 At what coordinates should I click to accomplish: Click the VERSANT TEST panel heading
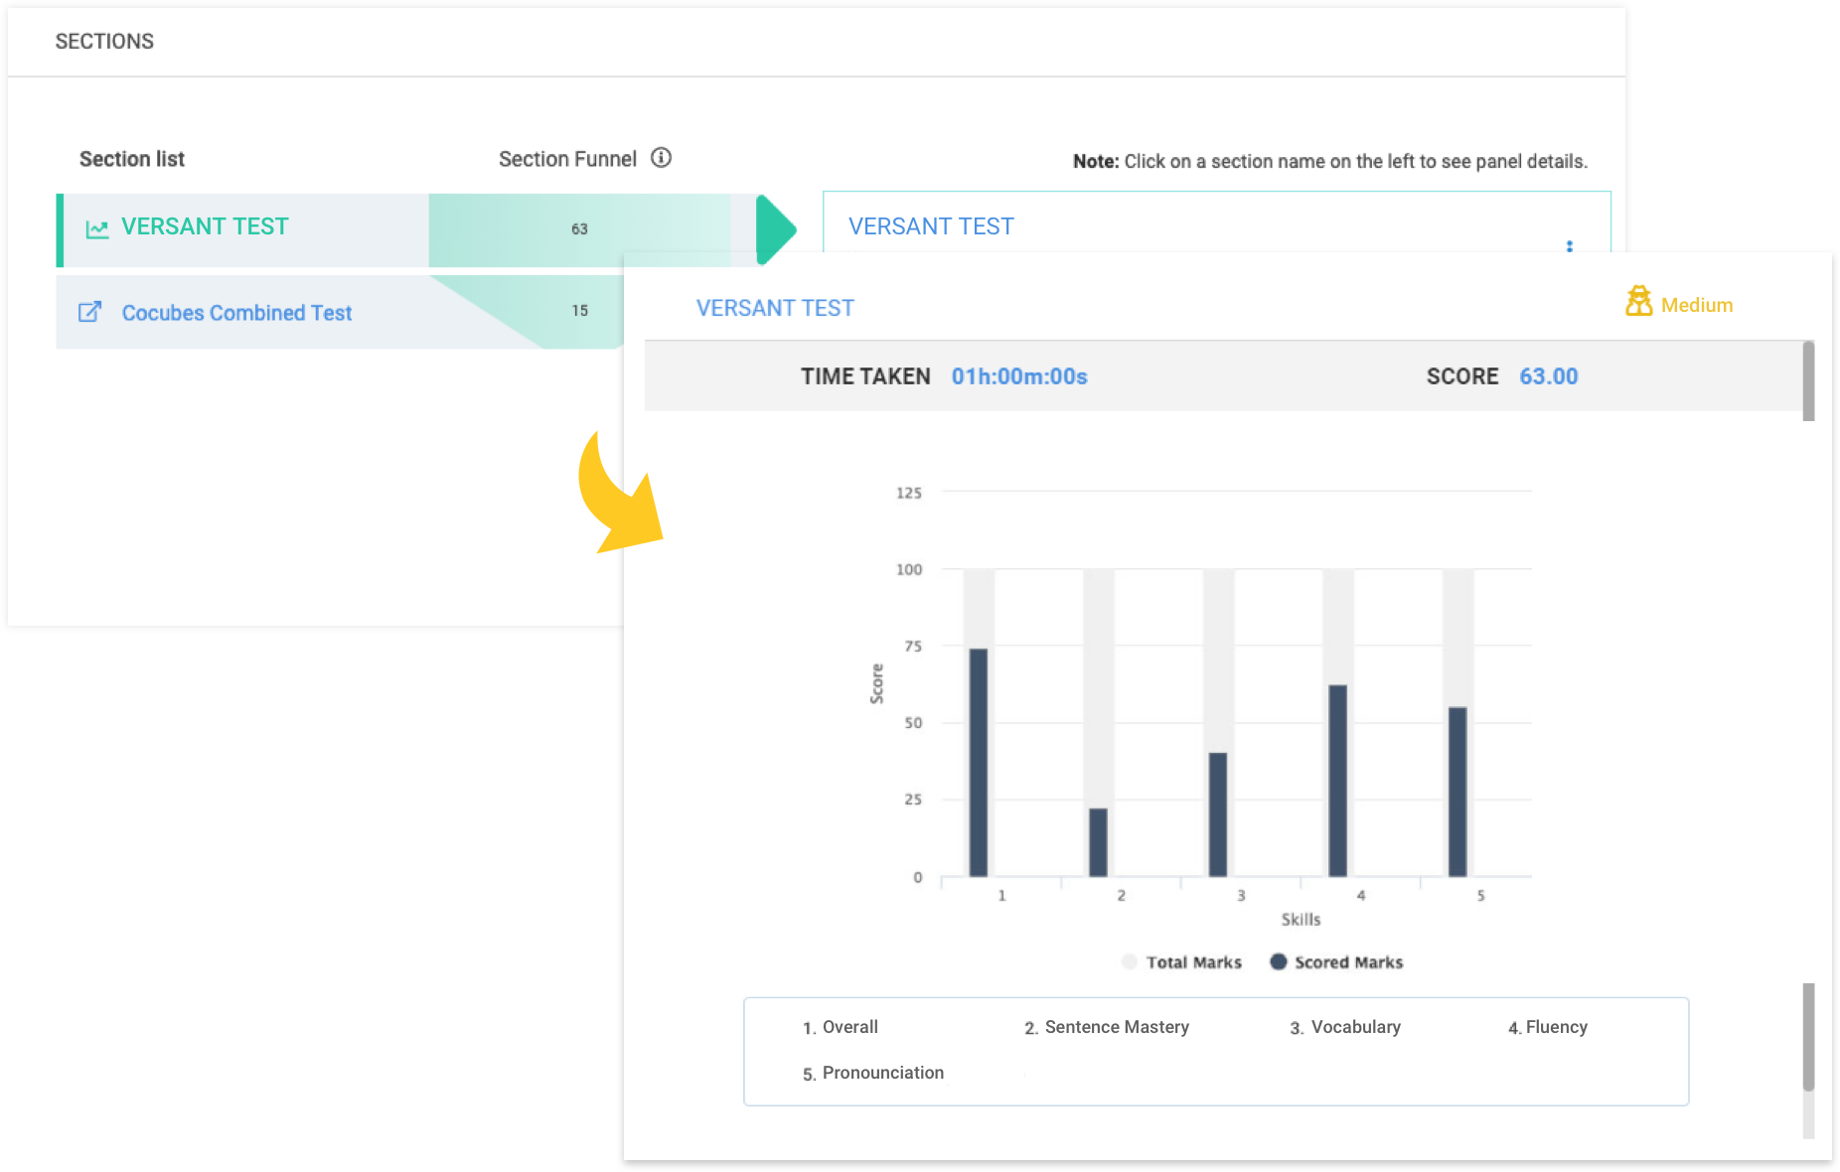(931, 226)
